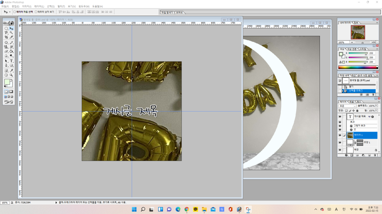The image size is (382, 214).
Task: Open Move tool preset picker arrow
Action: pyautogui.click(x=10, y=12)
